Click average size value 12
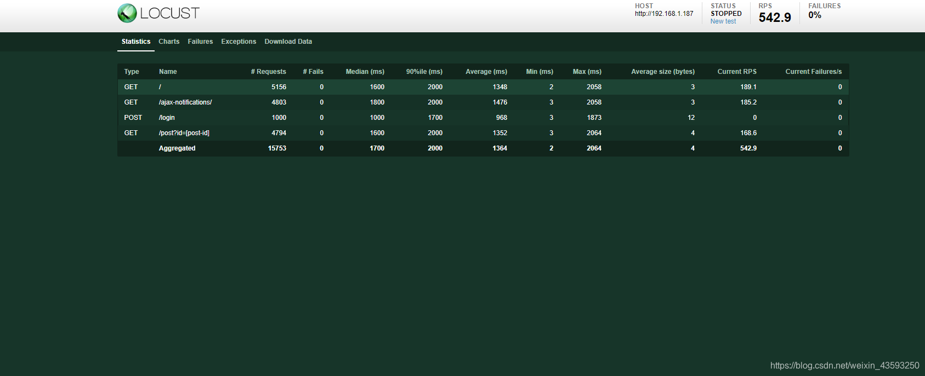This screenshot has height=376, width=925. coord(691,118)
